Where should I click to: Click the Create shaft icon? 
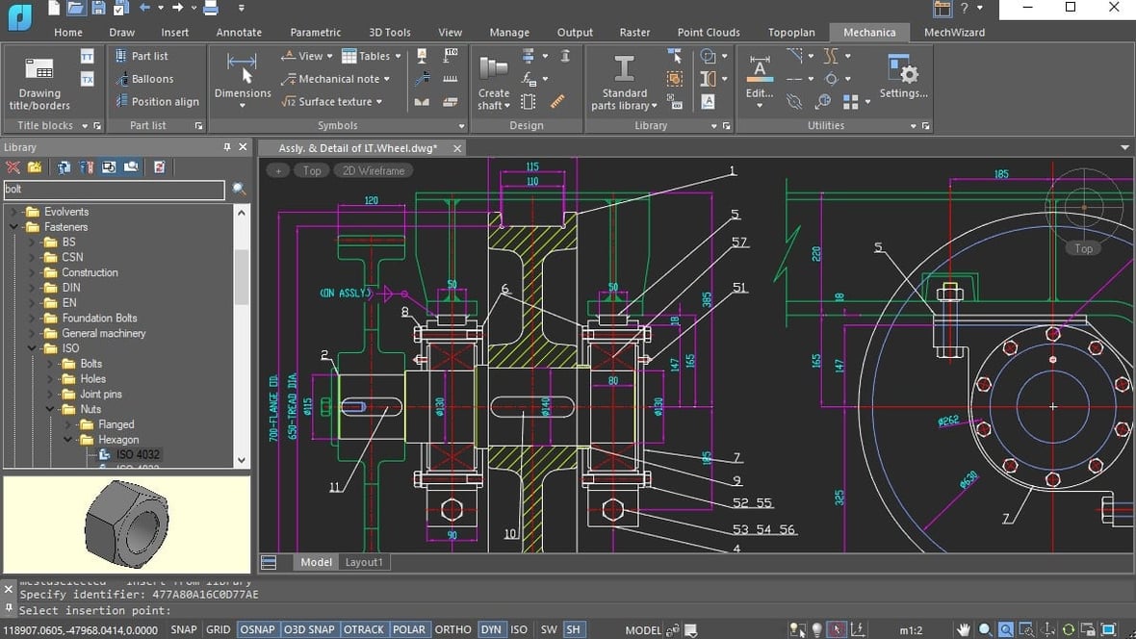[x=493, y=69]
